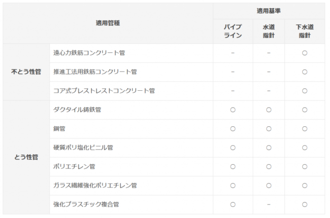Click circle for 遠心力鉄筋コンクリート管 under 下水道指針
Viewport: 330px width, 218px height.
[305, 53]
